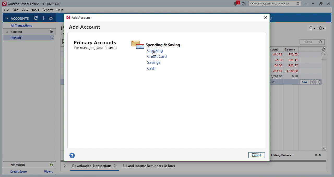334x177 pixels.
Task: Save the current transaction
Action: pyautogui.click(x=304, y=82)
